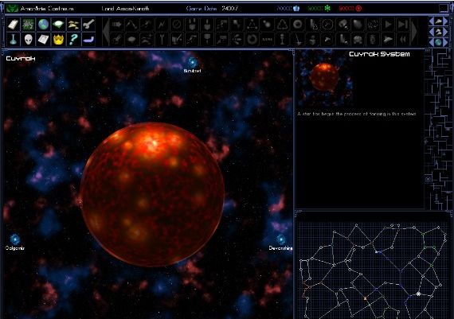Open the alien head empires icon
Viewport: 454px width, 319px height.
(x=29, y=39)
